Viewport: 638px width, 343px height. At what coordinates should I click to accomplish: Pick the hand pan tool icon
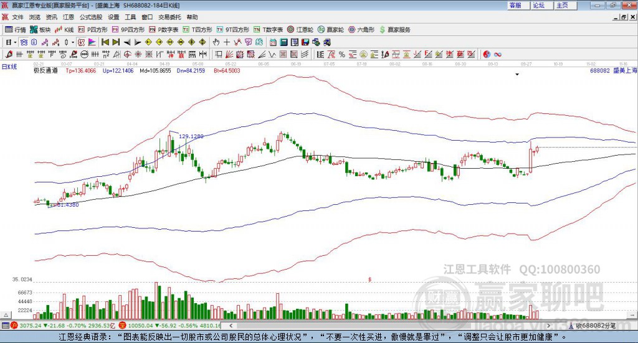coord(216,42)
